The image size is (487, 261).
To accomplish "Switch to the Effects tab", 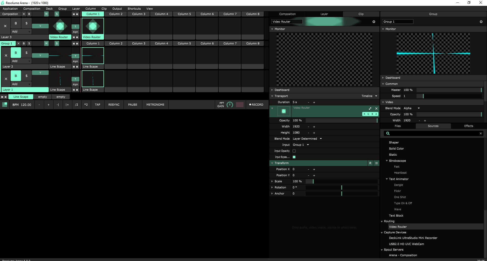I will click(x=468, y=126).
